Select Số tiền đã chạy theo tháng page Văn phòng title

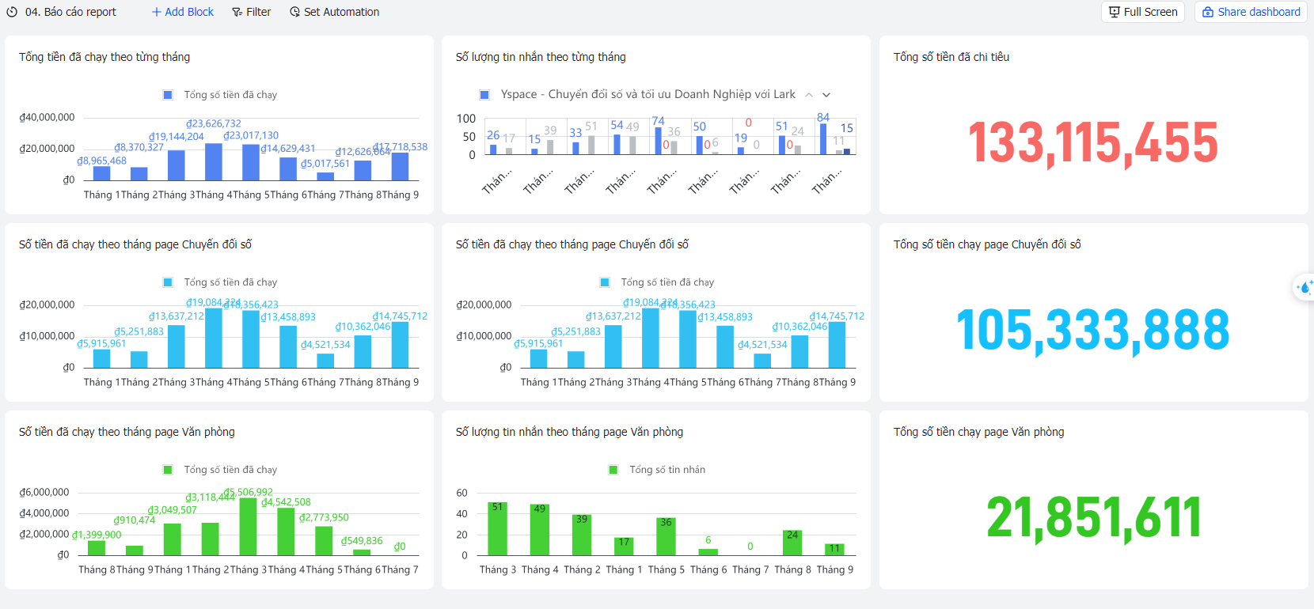click(x=127, y=432)
